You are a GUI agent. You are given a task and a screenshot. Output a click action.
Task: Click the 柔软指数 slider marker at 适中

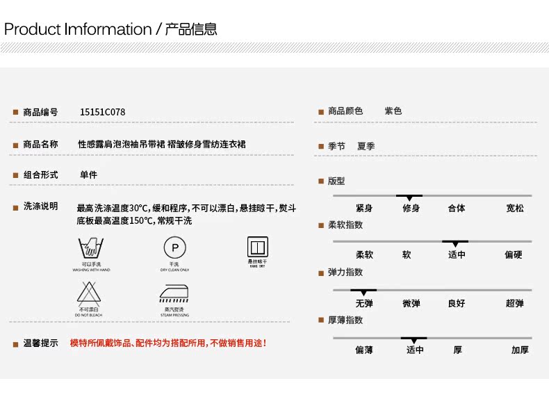pos(454,243)
